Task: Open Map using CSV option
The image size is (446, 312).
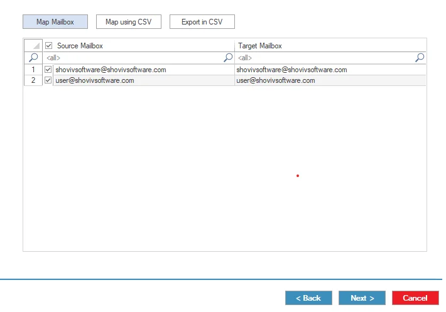Action: [129, 22]
